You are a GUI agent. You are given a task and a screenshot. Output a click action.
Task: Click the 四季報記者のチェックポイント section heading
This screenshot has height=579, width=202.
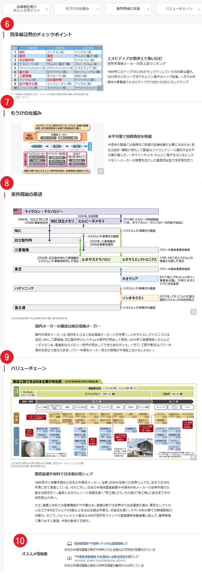pyautogui.click(x=41, y=35)
